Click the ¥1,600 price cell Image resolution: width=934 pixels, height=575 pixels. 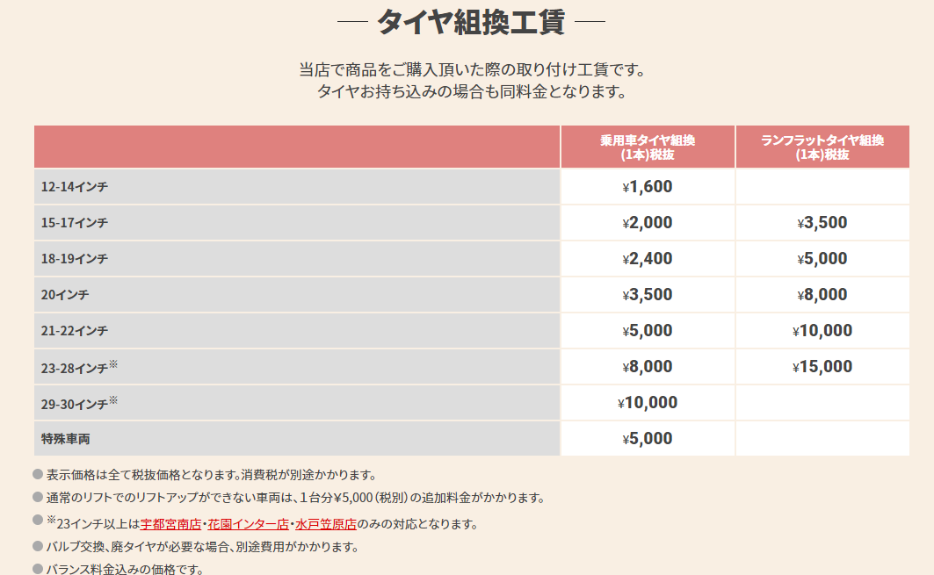point(648,187)
